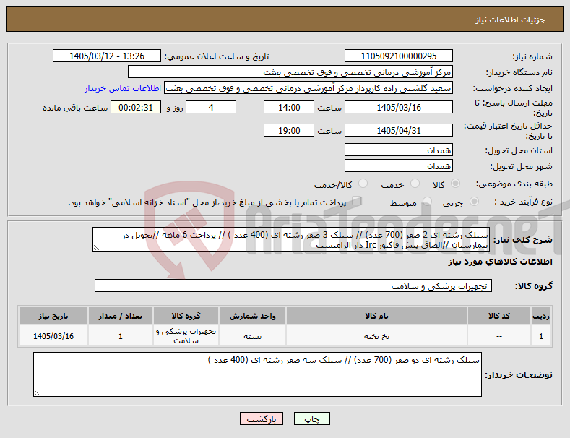Click the واحد شمارش column header
This screenshot has height=438, width=570.
tap(252, 316)
